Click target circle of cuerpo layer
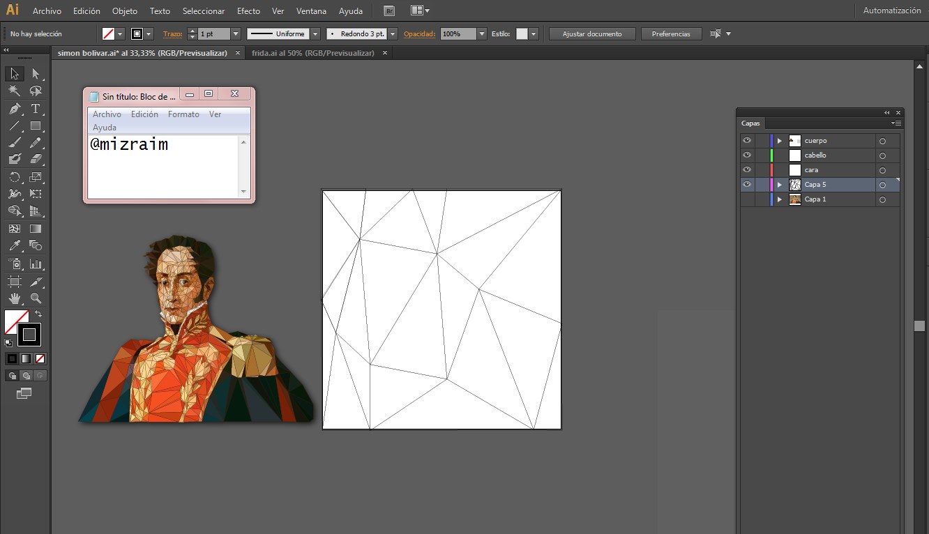 pos(882,141)
